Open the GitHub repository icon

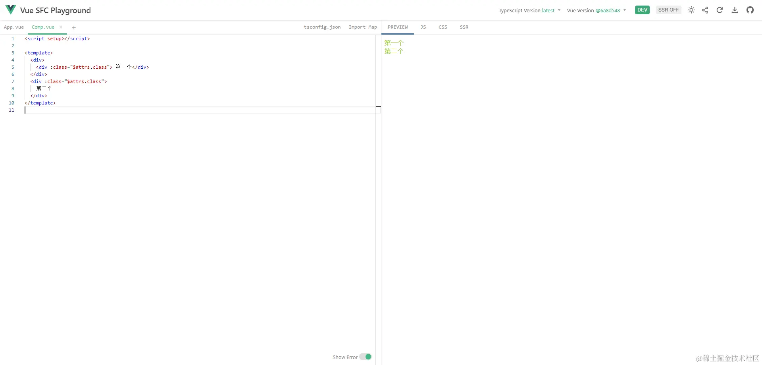pos(750,10)
